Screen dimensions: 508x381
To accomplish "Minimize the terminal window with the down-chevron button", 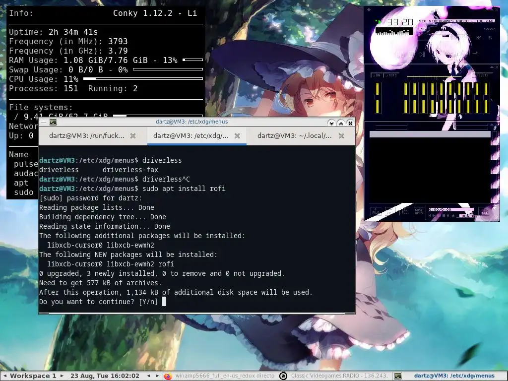I will pos(331,123).
